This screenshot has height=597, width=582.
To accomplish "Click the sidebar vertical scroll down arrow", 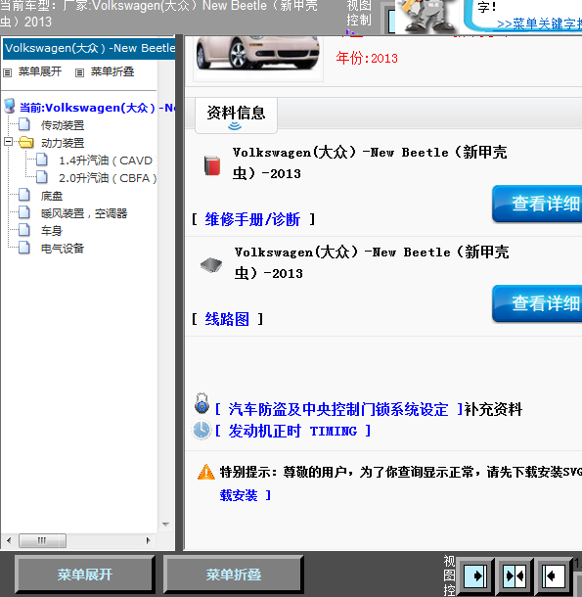I will [165, 525].
